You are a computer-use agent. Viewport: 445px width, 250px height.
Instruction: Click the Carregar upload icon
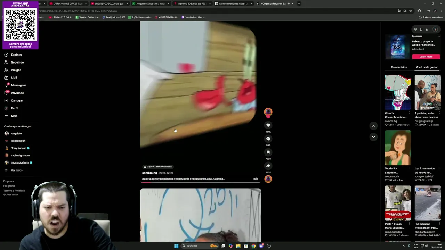(x=6, y=101)
